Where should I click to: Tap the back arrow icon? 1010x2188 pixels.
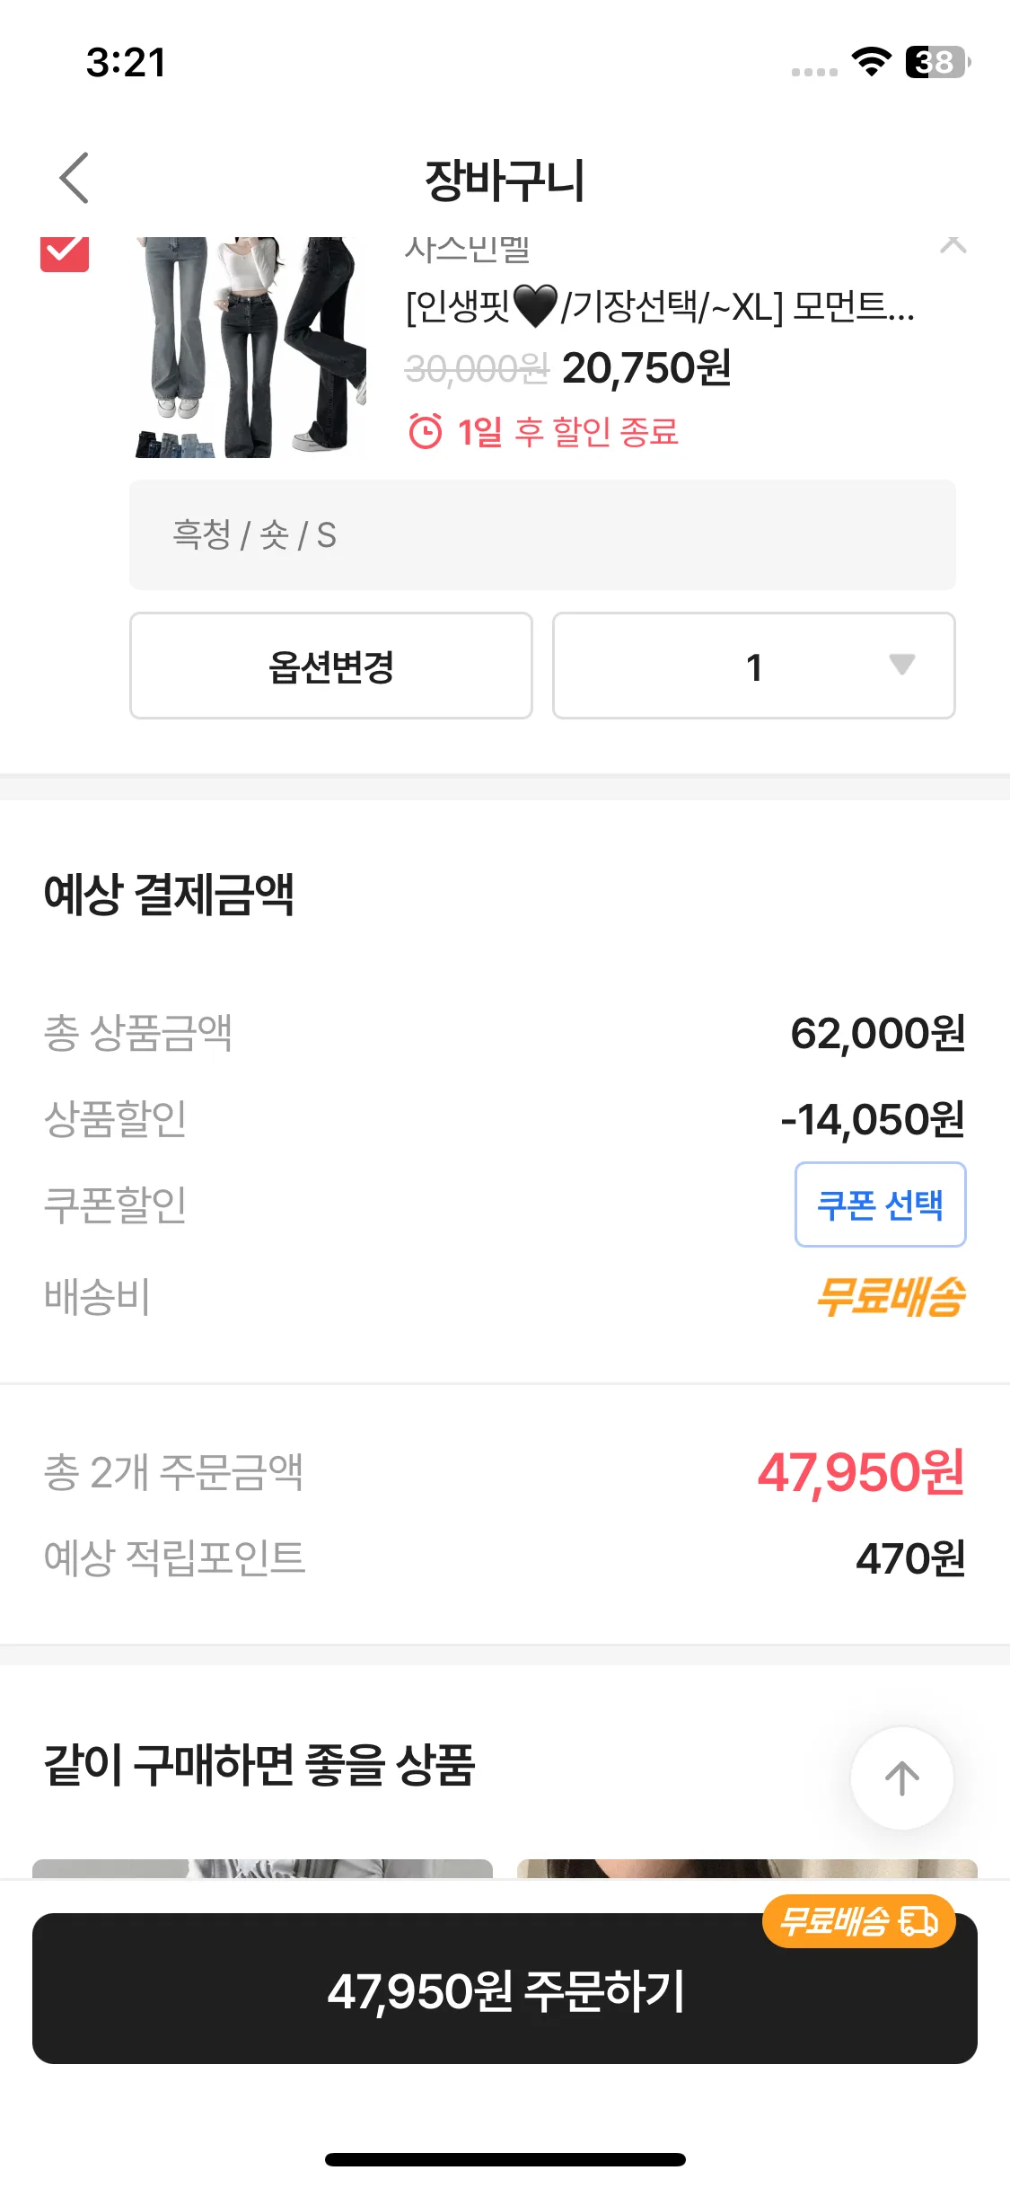74,178
